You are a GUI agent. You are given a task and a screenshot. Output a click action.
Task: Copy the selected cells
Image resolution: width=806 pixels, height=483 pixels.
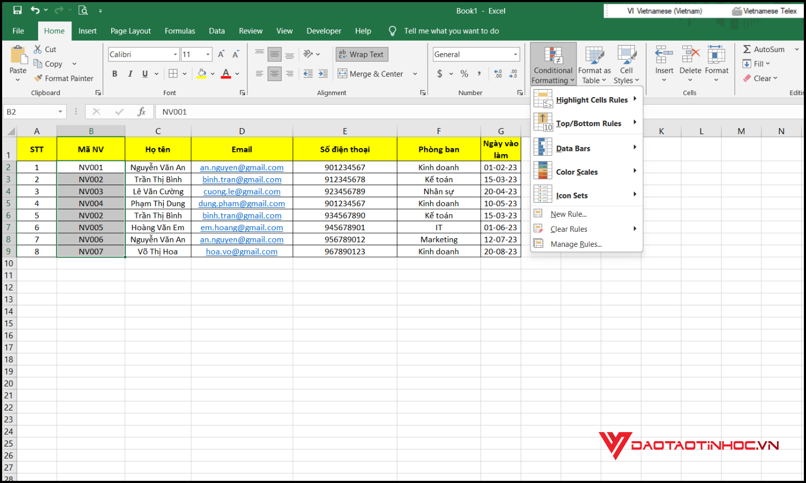click(x=48, y=64)
